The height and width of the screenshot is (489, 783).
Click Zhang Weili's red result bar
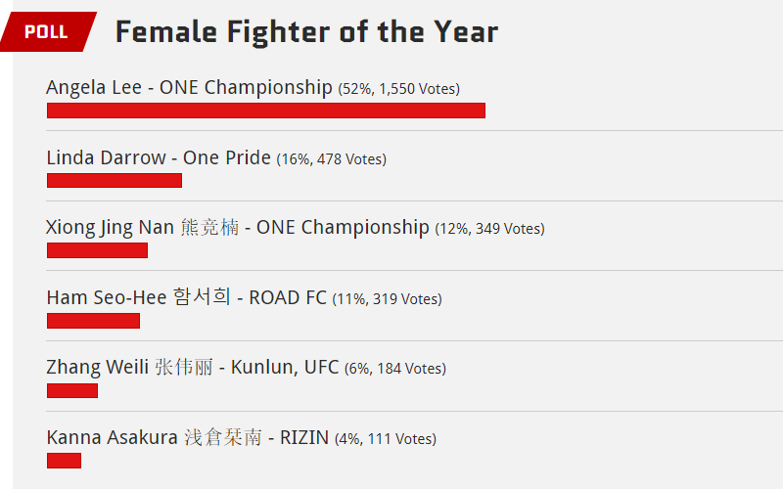pos(72,390)
